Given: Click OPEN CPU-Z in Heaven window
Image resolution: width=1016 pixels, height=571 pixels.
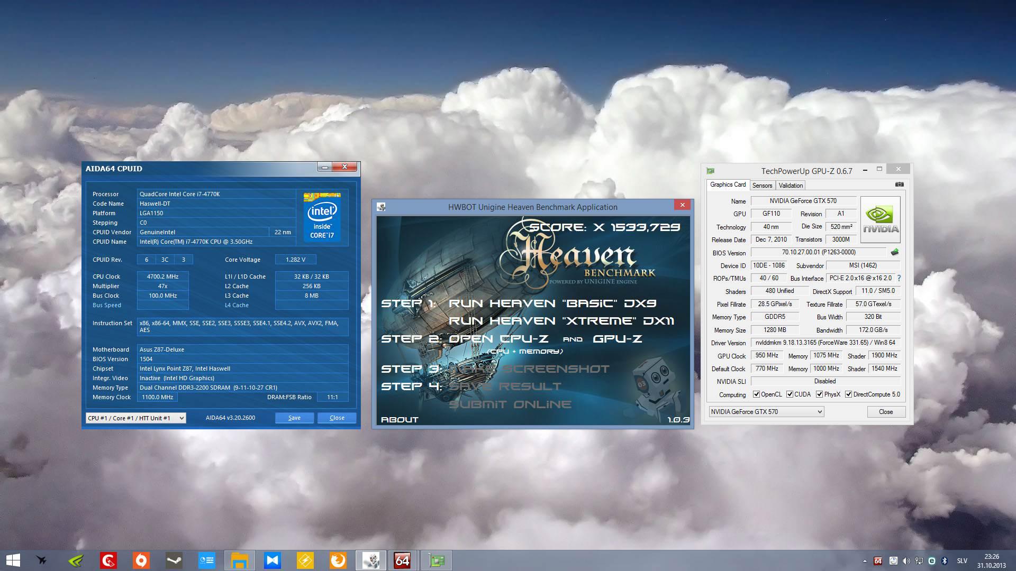Looking at the screenshot, I should tap(498, 339).
